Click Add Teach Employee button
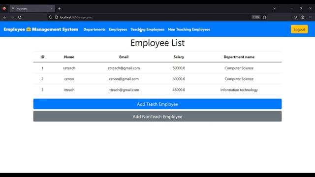This screenshot has height=177, width=315. (157, 104)
